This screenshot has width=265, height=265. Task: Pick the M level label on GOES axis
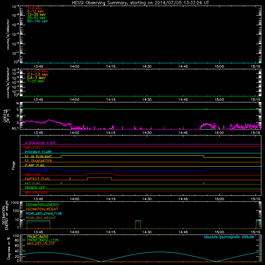(x=18, y=103)
